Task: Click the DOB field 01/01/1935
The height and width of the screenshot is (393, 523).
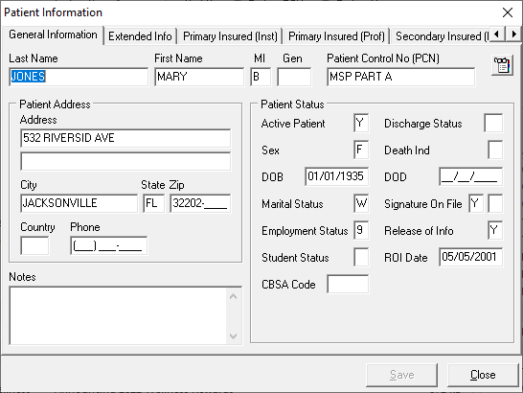Action: click(337, 176)
